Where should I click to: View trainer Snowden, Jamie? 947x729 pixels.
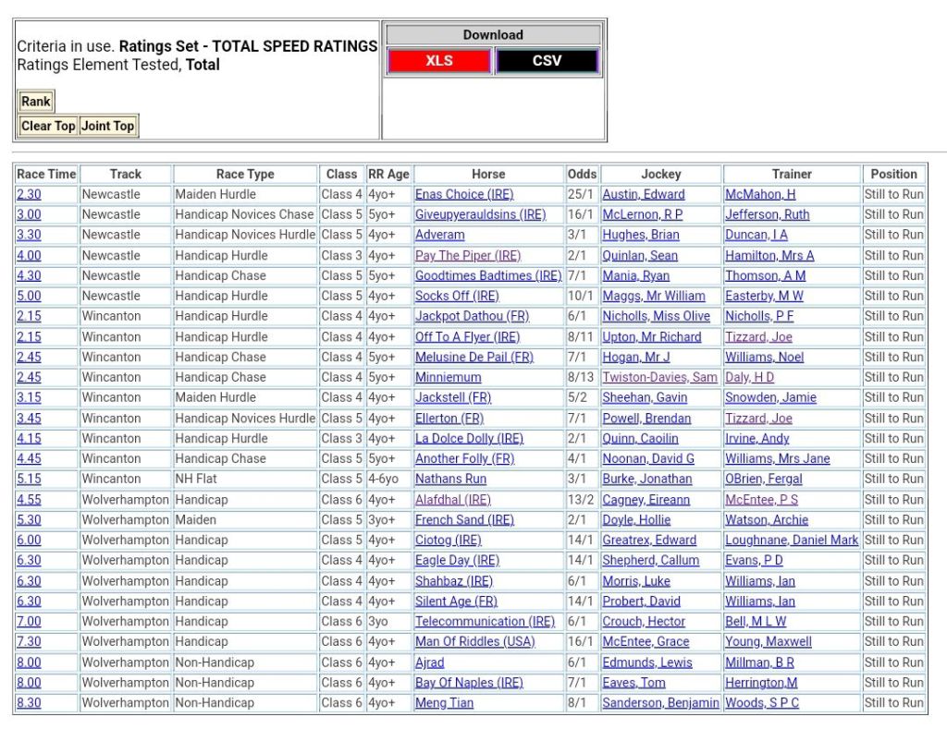click(770, 397)
